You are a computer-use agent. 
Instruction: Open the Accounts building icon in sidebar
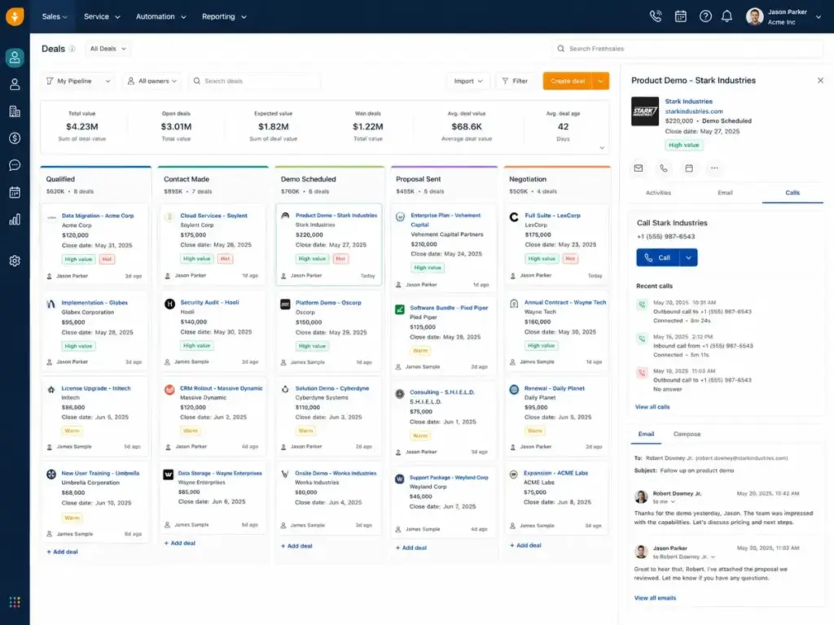tap(15, 111)
